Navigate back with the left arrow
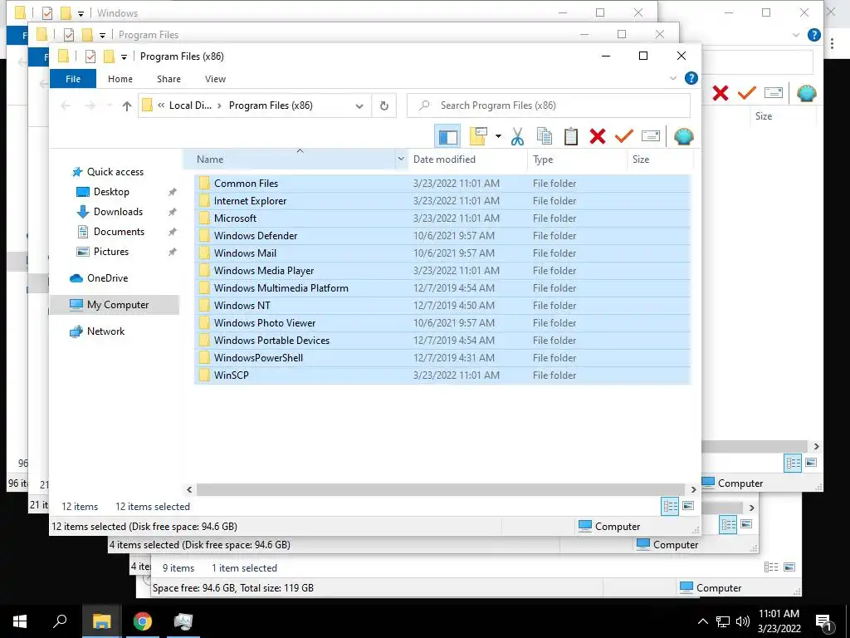Viewport: 850px width, 638px height. tap(66, 106)
